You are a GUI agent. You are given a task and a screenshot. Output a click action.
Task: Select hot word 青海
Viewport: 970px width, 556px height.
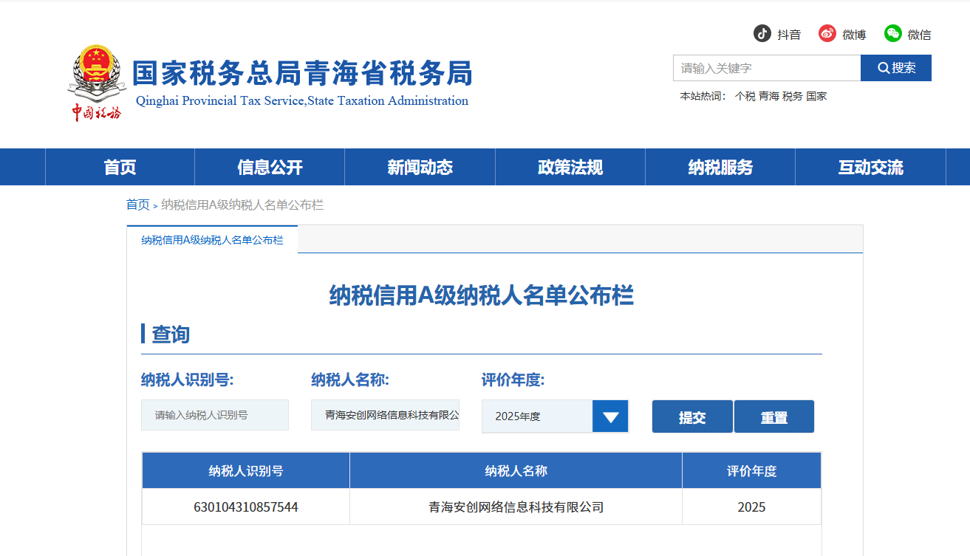click(769, 96)
